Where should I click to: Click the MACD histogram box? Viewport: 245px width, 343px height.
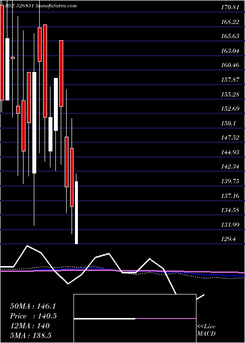[x=135, y=318]
